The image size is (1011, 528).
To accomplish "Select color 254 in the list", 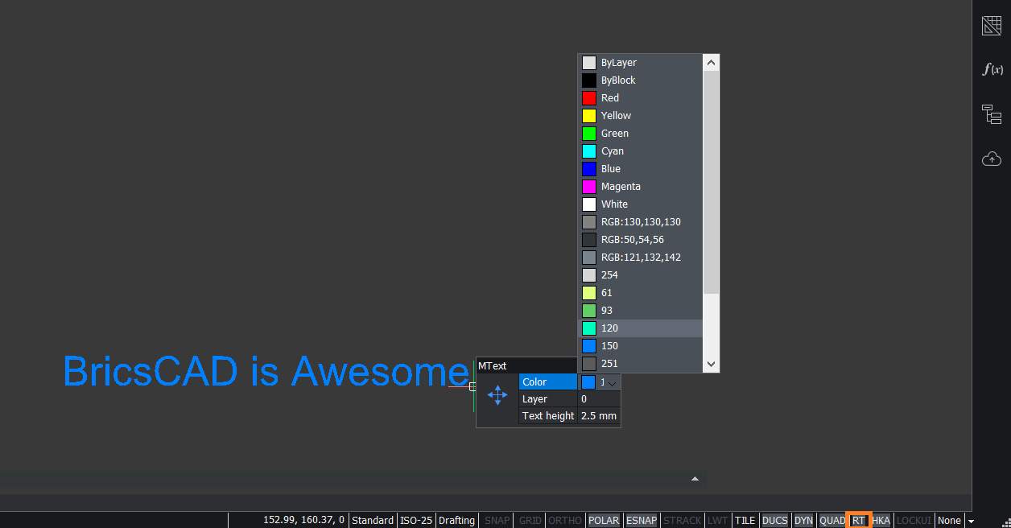I will point(641,275).
